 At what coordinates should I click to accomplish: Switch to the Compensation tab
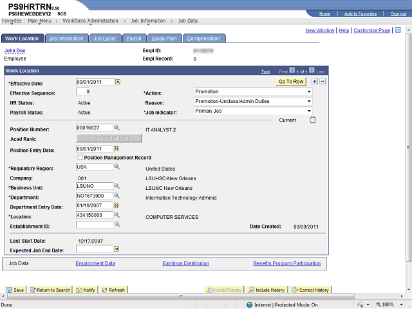[203, 39]
